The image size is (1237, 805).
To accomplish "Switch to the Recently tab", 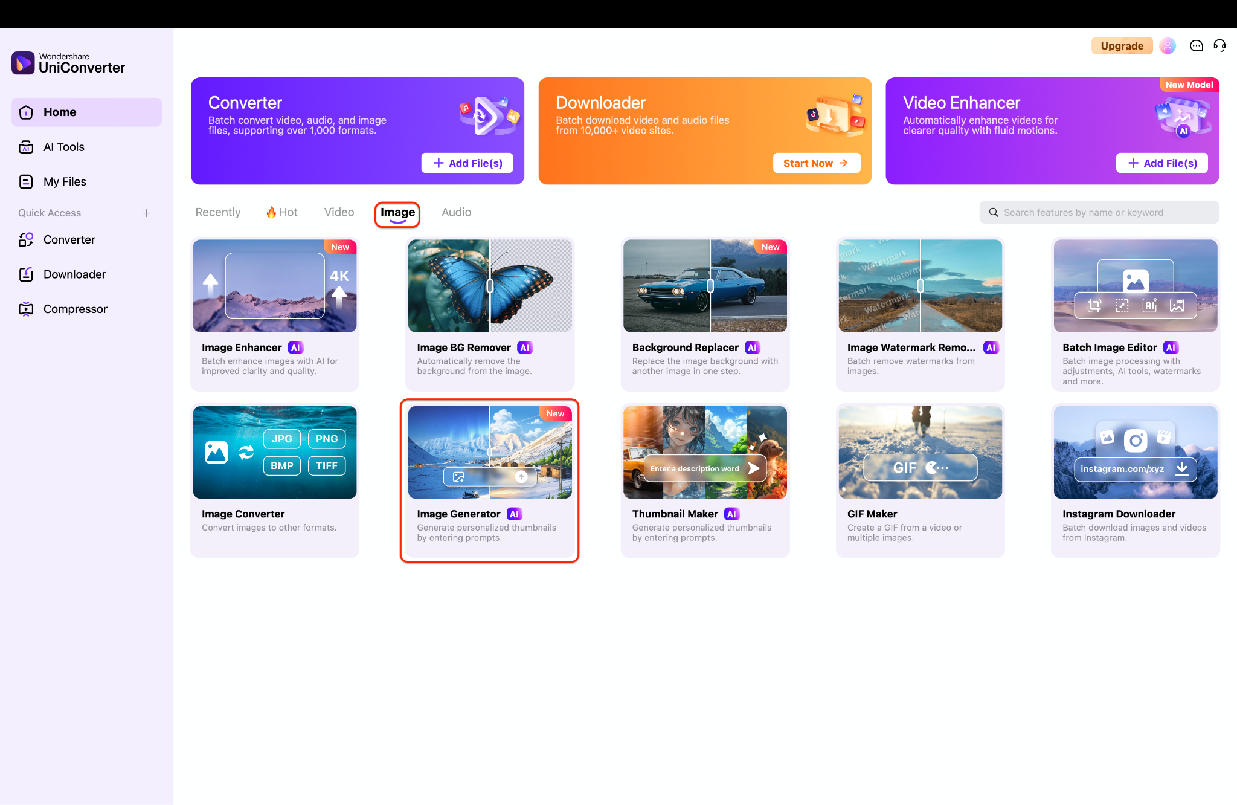I will pyautogui.click(x=217, y=212).
